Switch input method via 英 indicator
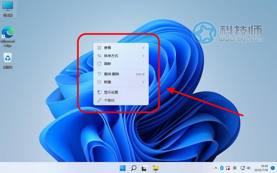Viewport: 277px width, 173px height. coord(235,168)
